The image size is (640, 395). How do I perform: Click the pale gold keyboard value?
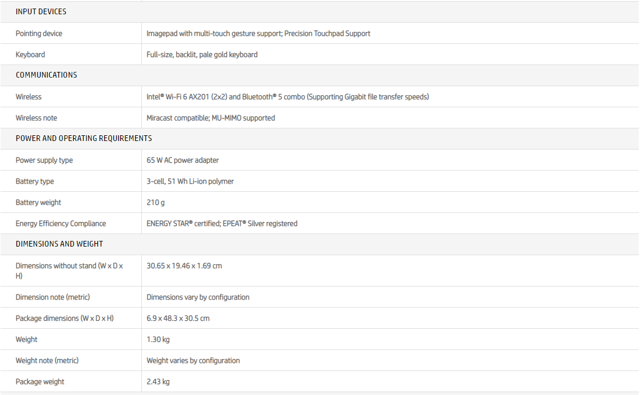click(x=202, y=55)
